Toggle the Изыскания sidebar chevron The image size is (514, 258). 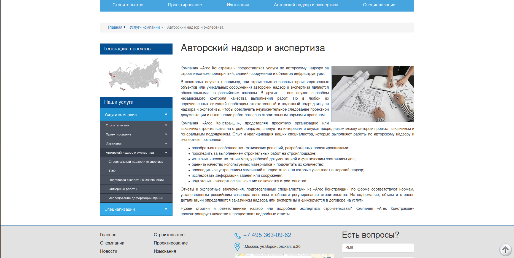tap(166, 143)
